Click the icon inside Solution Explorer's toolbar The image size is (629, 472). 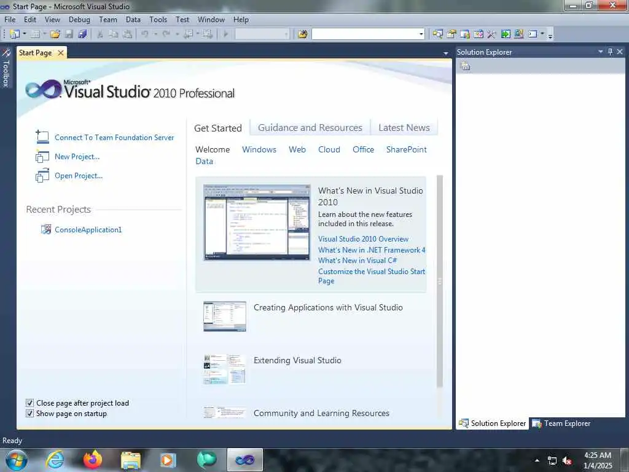click(466, 66)
